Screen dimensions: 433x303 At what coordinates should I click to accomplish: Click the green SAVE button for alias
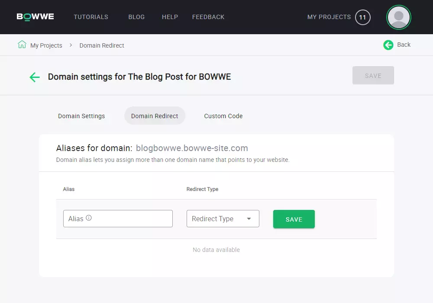(294, 219)
